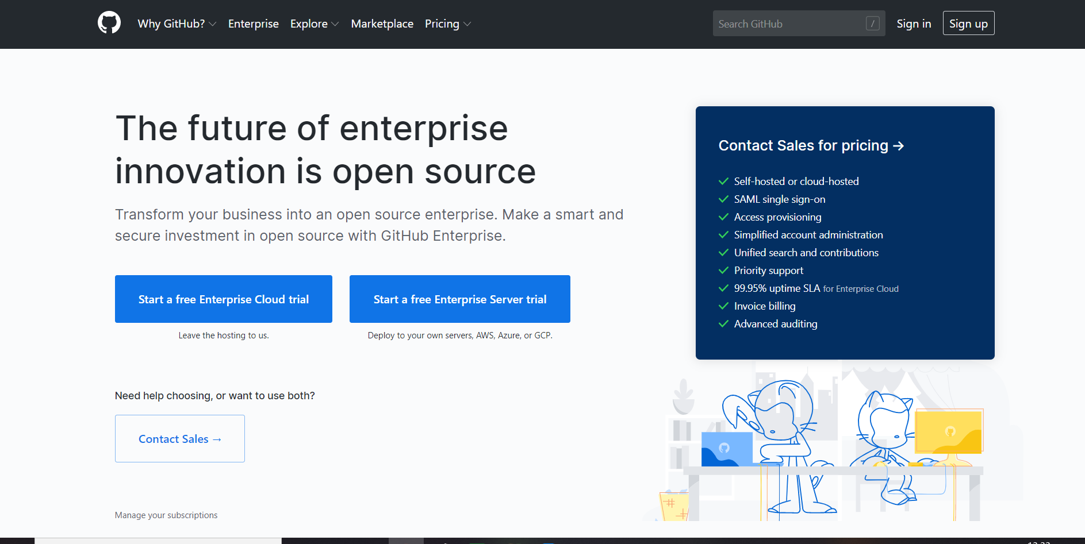The width and height of the screenshot is (1085, 544).
Task: Click the outlined Contact Sales button
Action: point(180,439)
